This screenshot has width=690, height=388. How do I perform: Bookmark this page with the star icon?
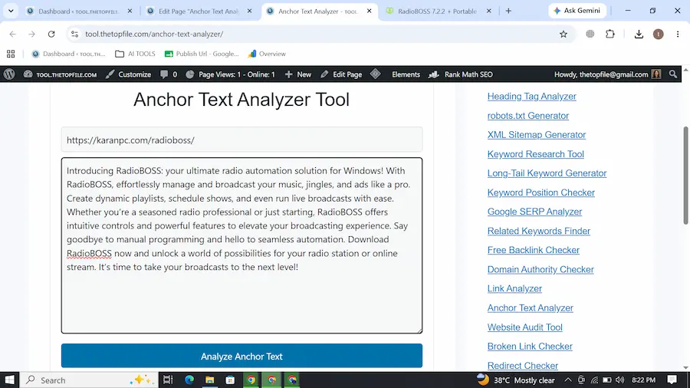click(x=563, y=34)
